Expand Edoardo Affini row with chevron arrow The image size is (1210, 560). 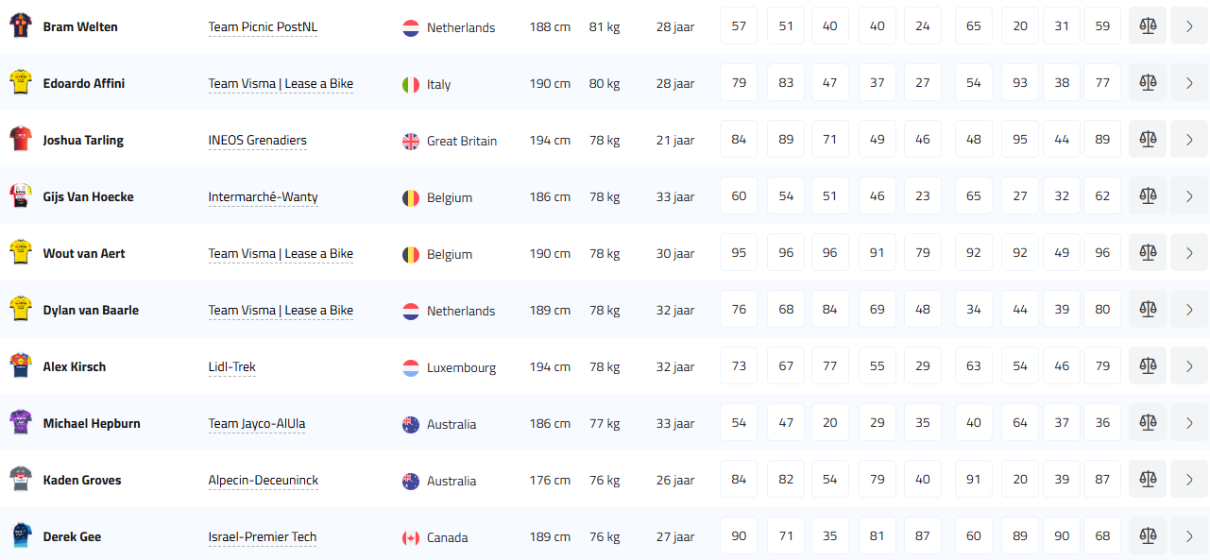(1189, 83)
